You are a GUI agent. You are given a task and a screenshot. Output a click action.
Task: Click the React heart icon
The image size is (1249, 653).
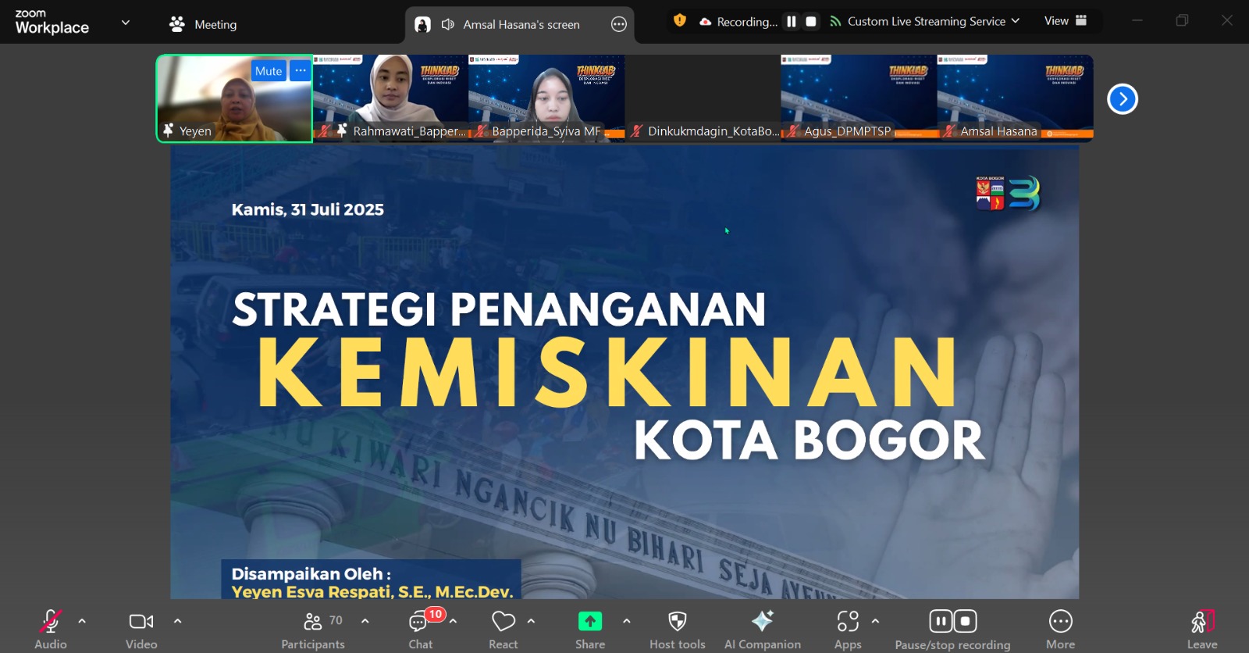(504, 623)
